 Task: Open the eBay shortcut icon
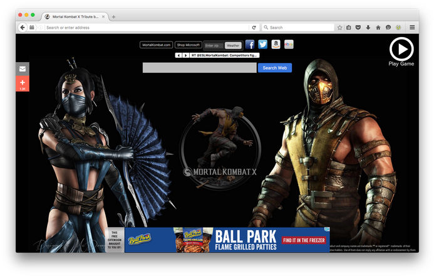[289, 45]
